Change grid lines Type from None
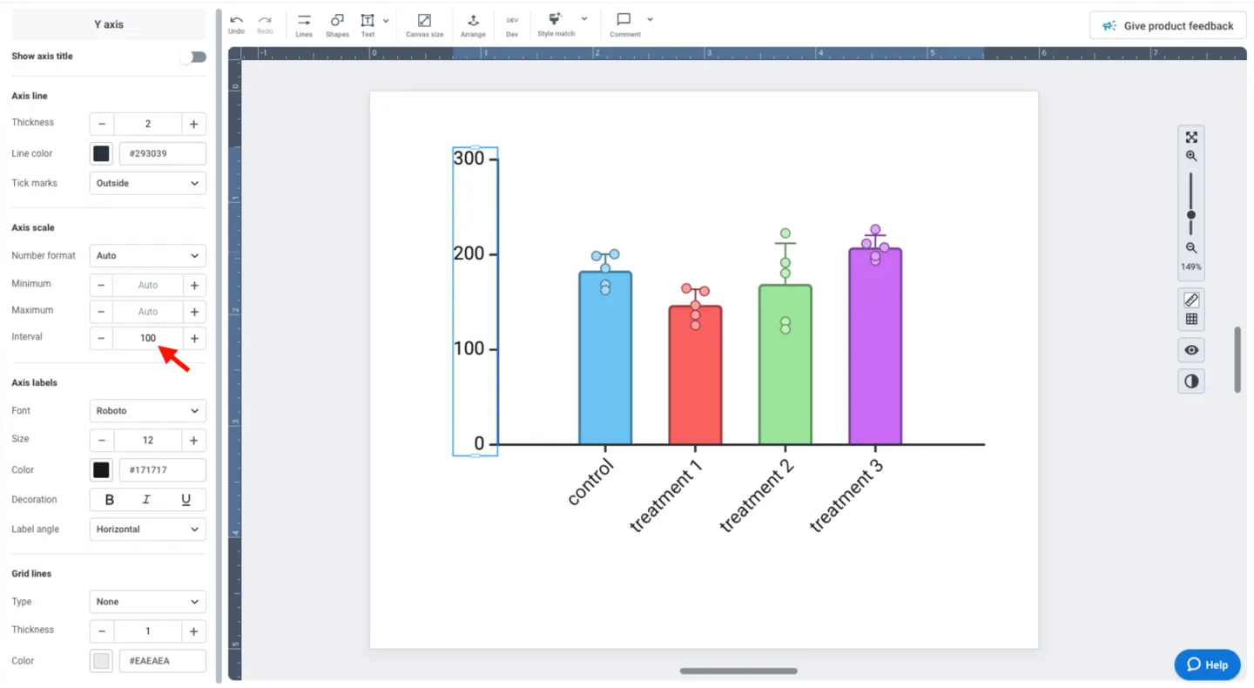Screen dimensions: 1254x688 coord(146,601)
